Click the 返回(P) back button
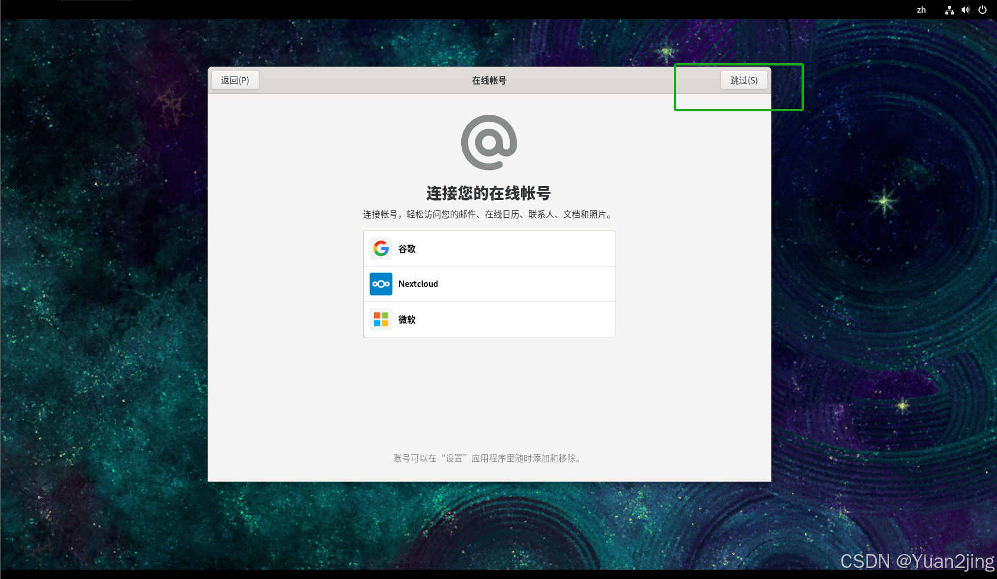Viewport: 997px width, 579px height. [x=235, y=80]
